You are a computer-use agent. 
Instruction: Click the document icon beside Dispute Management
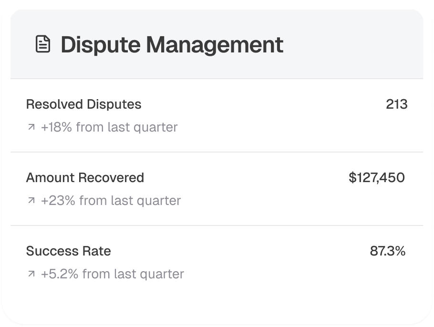pos(43,45)
